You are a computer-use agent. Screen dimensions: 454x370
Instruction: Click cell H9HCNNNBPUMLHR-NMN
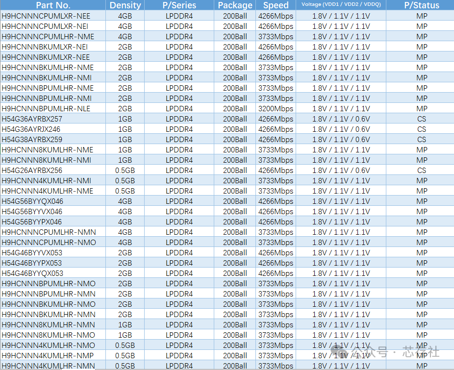click(53, 294)
